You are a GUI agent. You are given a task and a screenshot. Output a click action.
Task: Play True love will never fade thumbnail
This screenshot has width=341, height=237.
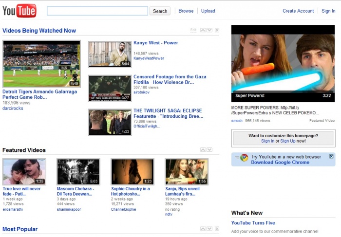[24, 172]
